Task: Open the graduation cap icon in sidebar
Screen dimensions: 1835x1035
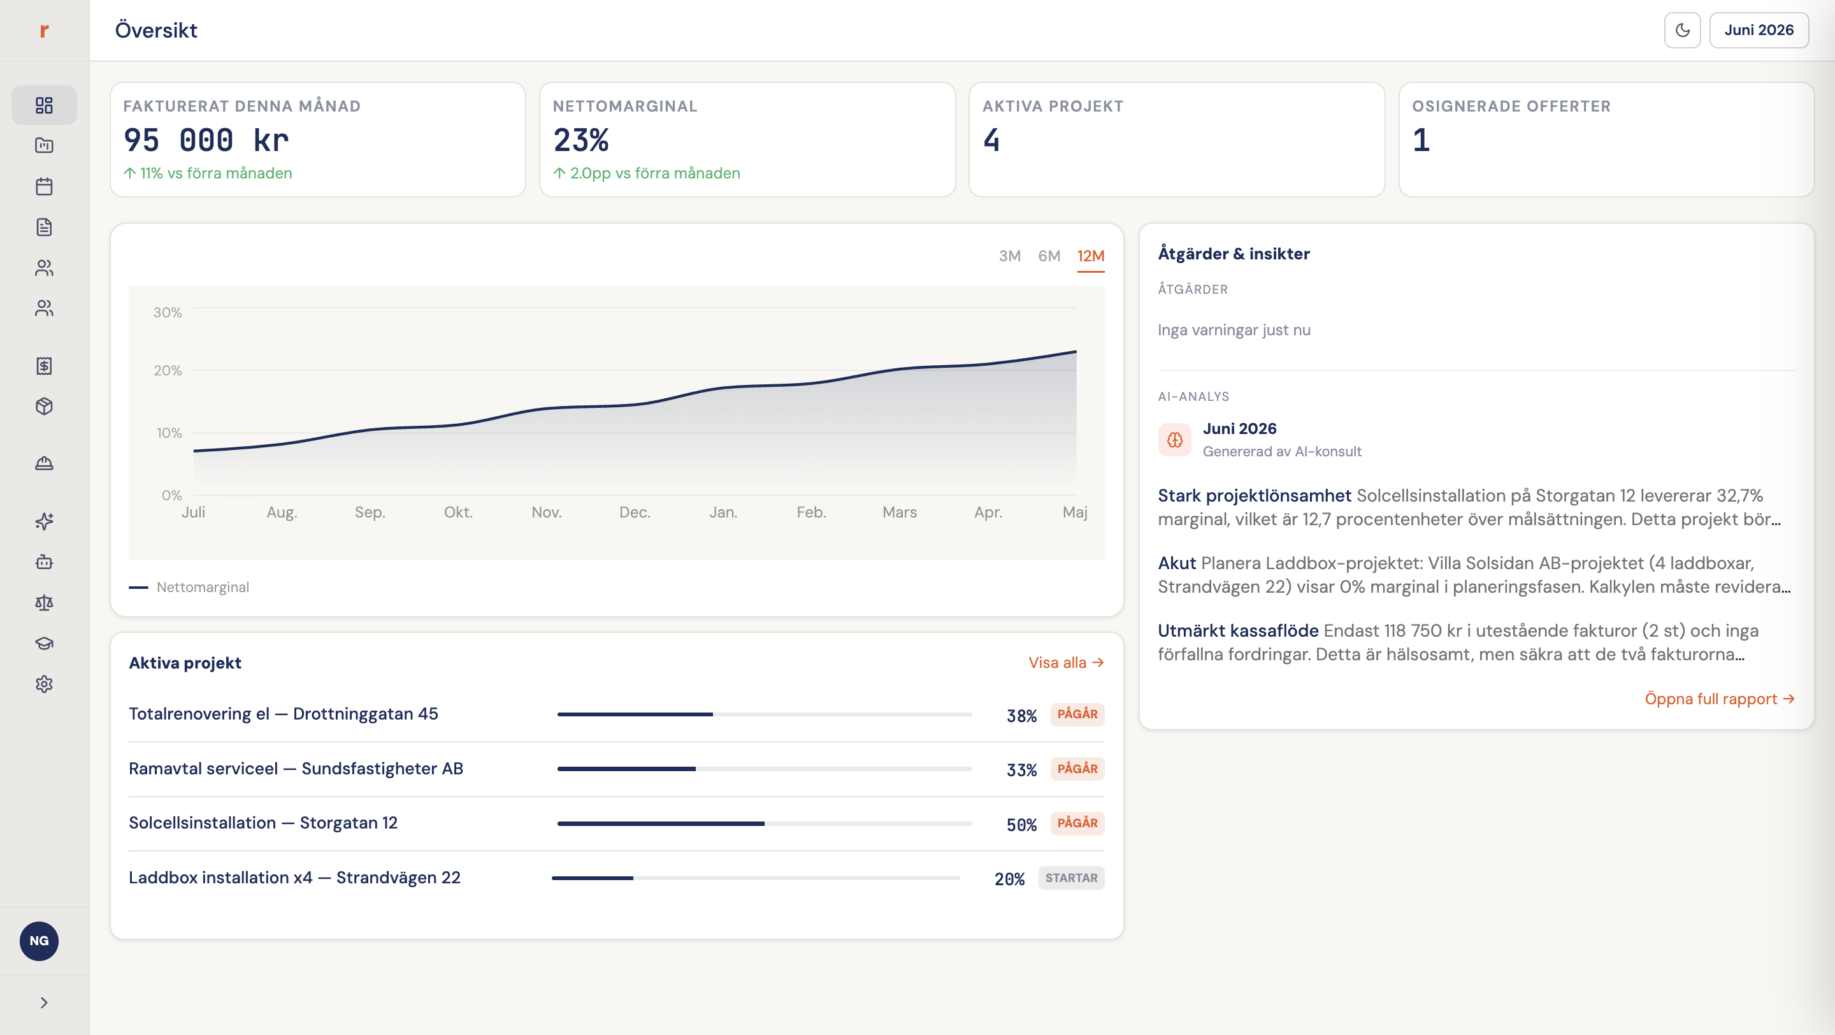Action: (x=44, y=643)
